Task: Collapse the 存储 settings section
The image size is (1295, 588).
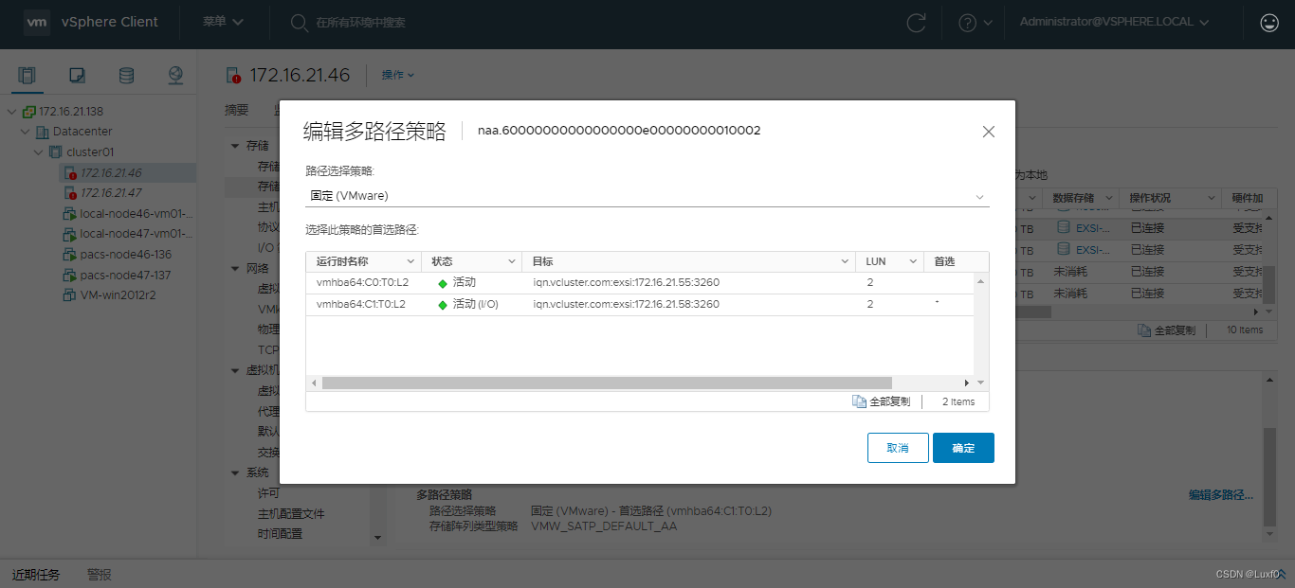Action: (236, 146)
